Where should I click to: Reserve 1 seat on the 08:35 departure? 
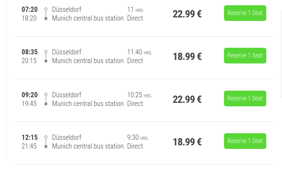(245, 56)
